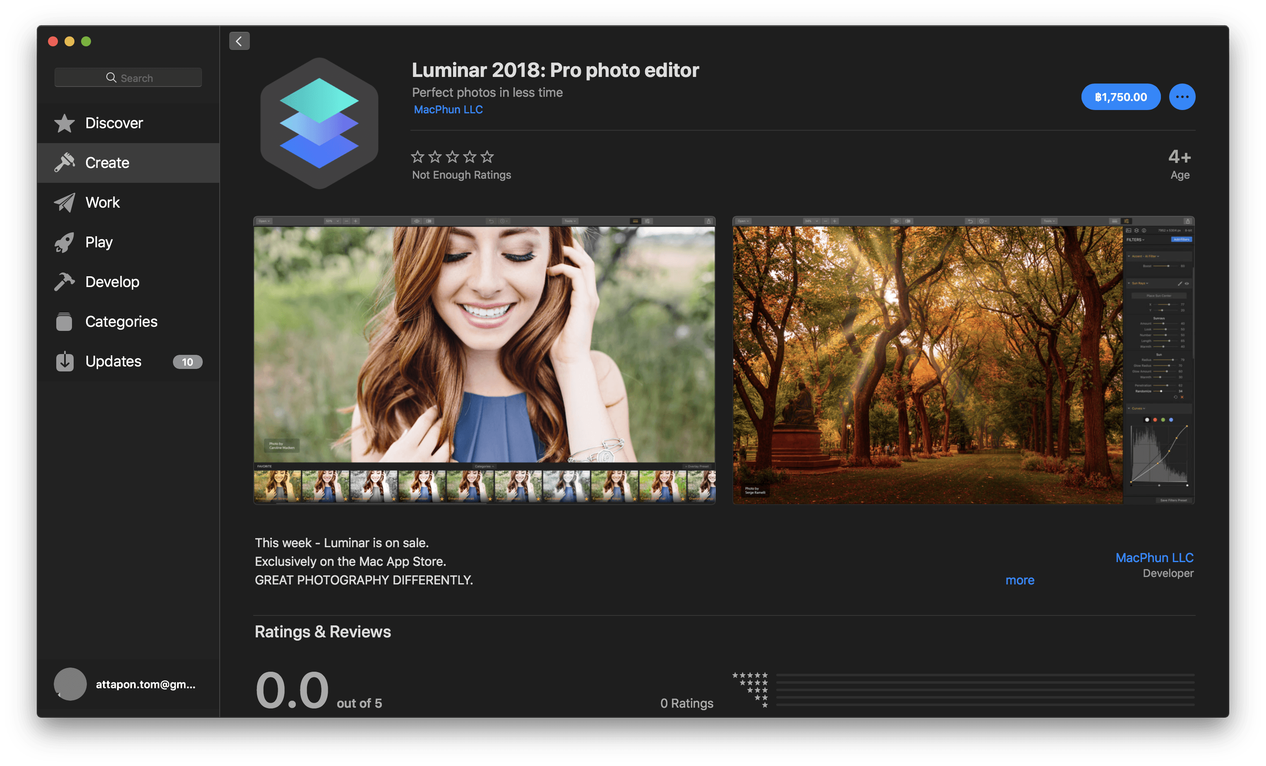Click the search magnifier icon

pos(111,78)
